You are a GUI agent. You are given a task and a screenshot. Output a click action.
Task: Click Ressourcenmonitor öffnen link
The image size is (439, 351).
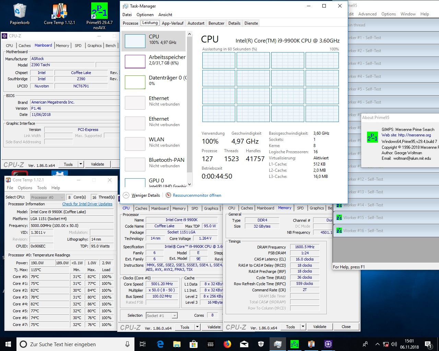click(x=197, y=195)
